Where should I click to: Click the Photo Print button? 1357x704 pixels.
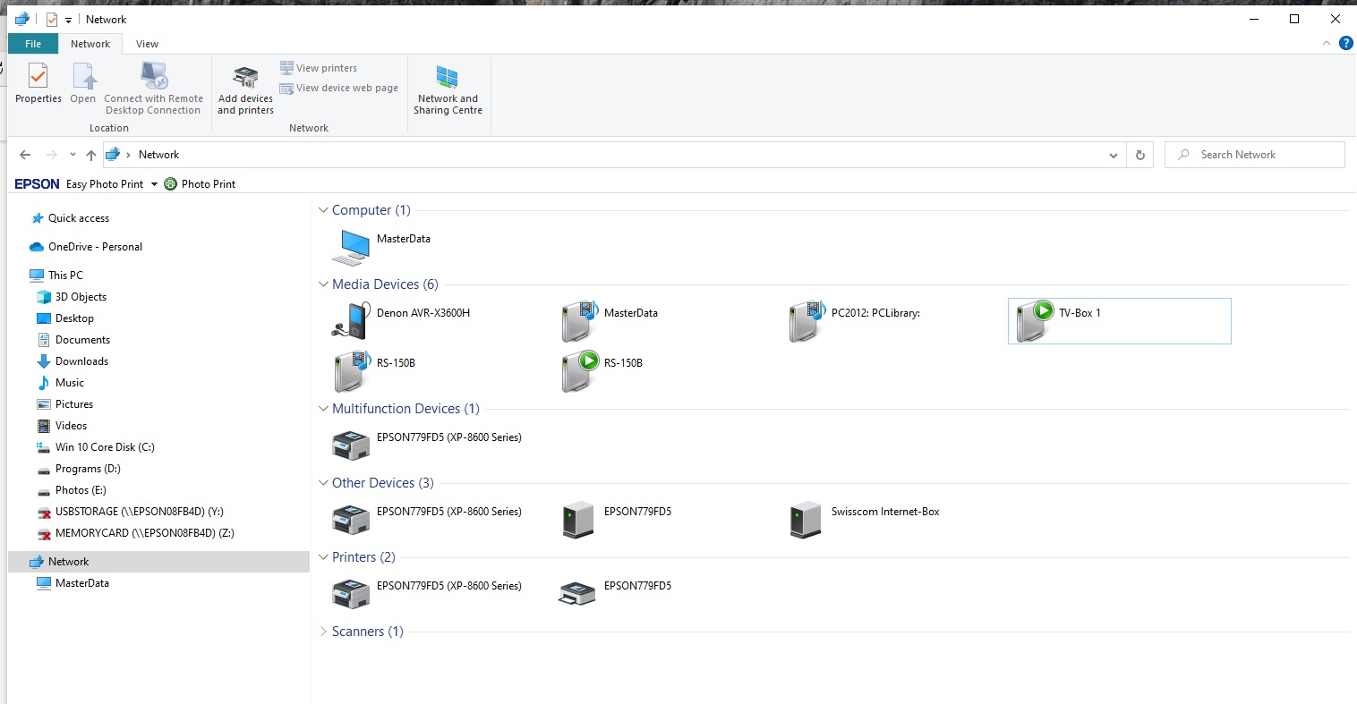[x=200, y=183]
